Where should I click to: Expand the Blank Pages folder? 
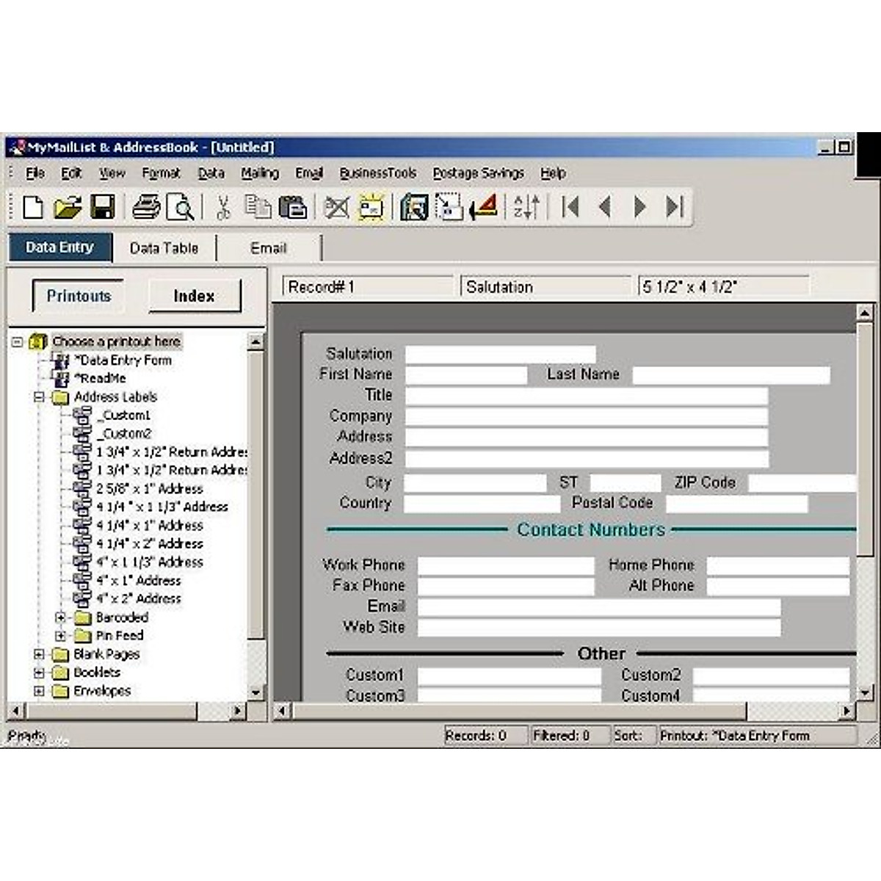tap(40, 654)
